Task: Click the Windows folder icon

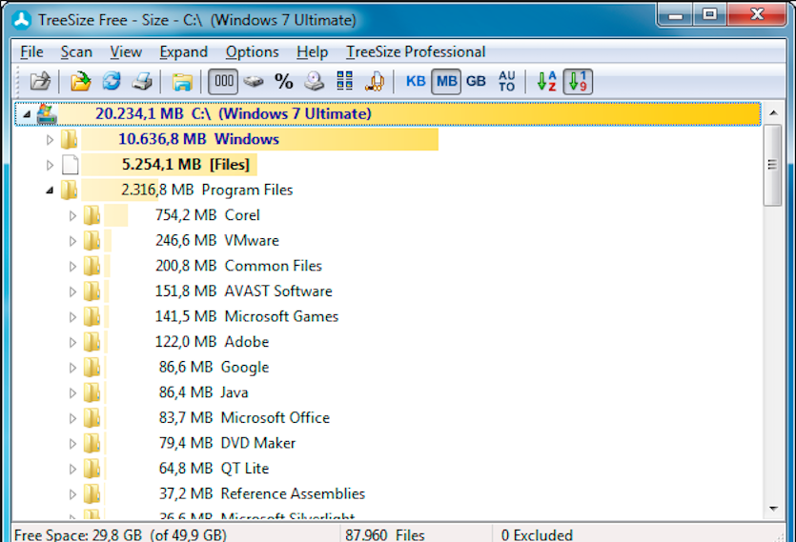Action: pos(69,139)
